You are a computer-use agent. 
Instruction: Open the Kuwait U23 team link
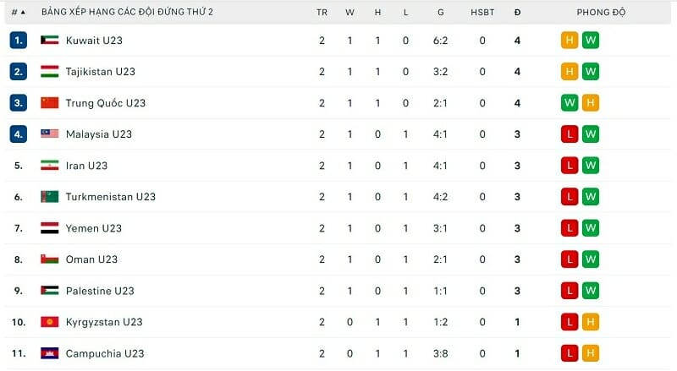(x=94, y=41)
